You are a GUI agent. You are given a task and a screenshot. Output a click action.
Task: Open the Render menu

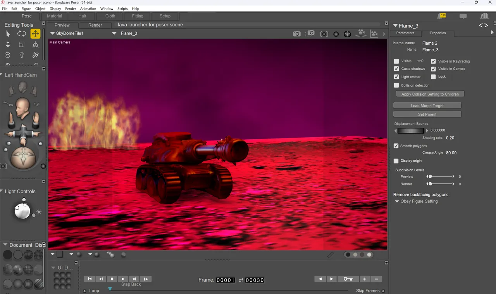71,9
